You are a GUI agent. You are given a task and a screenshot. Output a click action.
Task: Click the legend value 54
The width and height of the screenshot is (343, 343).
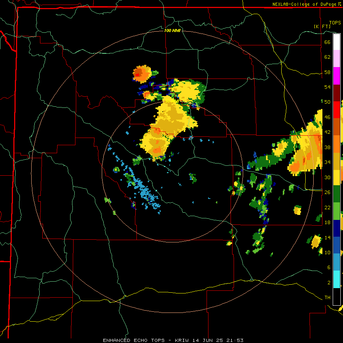(x=327, y=87)
